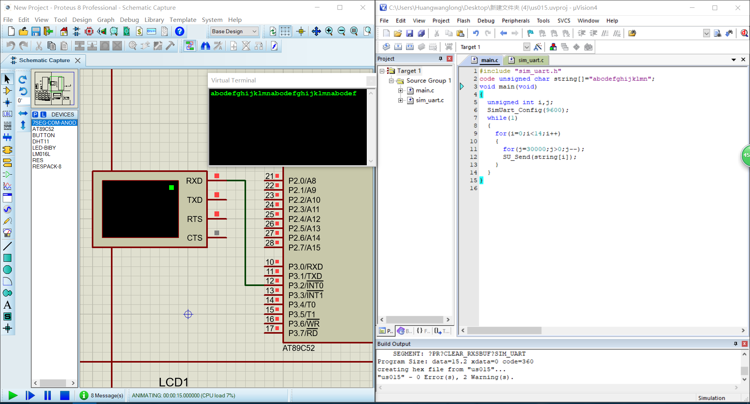
Task: Pause the running Proteus simulation
Action: point(48,395)
